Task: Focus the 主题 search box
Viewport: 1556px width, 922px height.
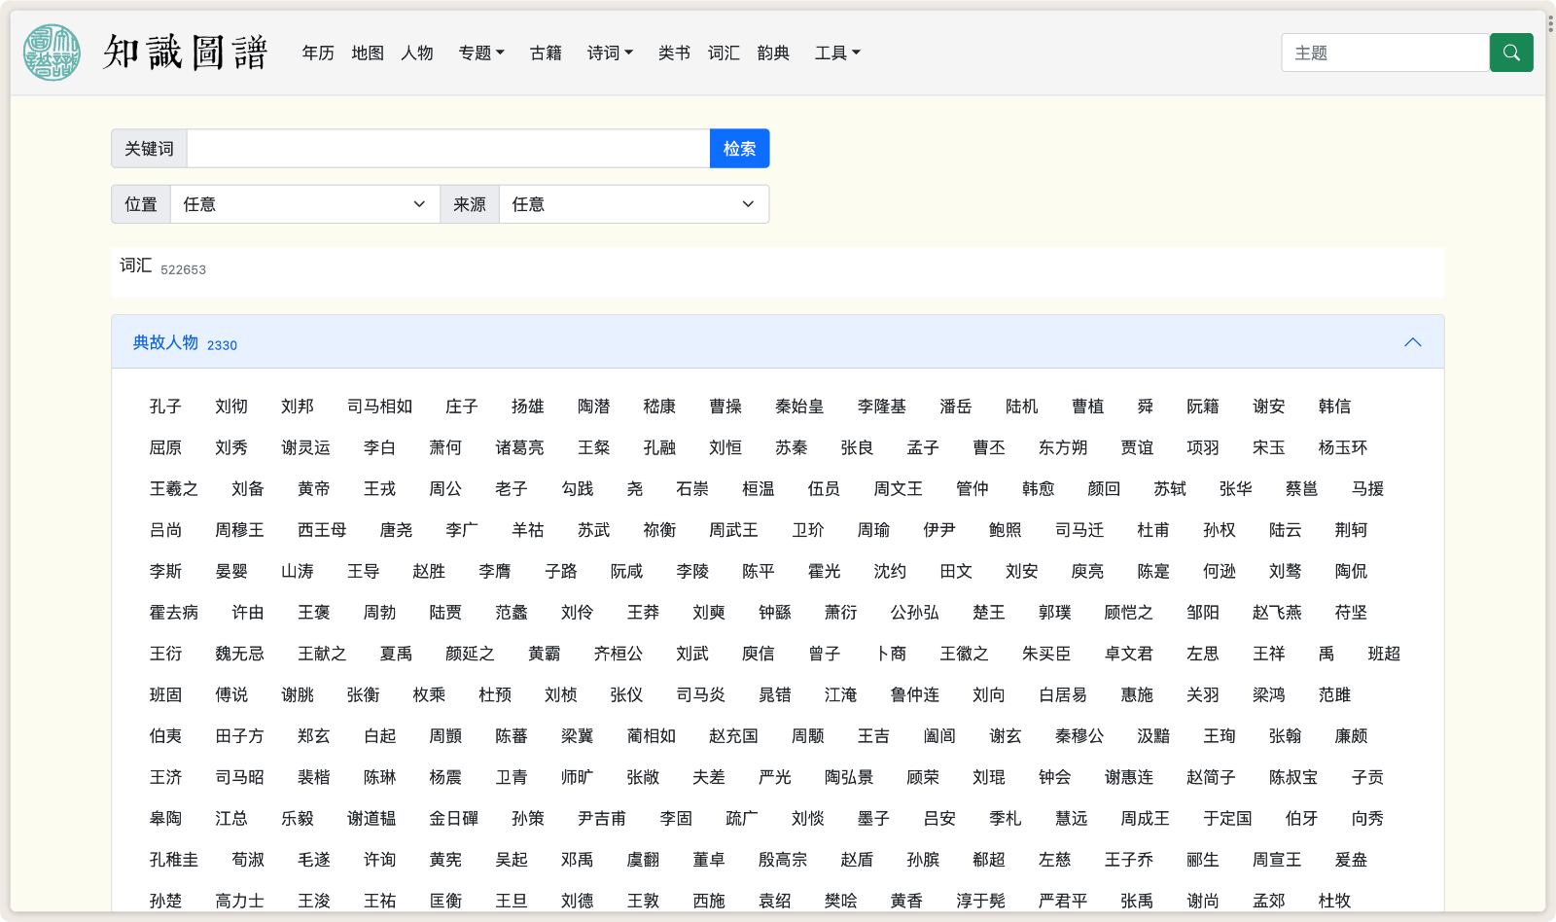Action: tap(1384, 53)
